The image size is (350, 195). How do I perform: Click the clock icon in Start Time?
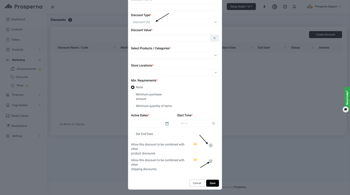(x=213, y=123)
